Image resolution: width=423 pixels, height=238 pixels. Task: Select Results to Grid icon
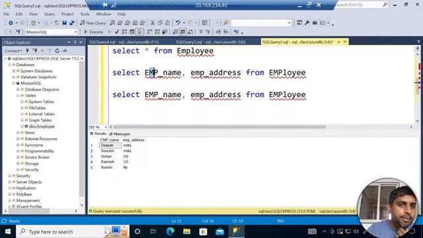182,32
